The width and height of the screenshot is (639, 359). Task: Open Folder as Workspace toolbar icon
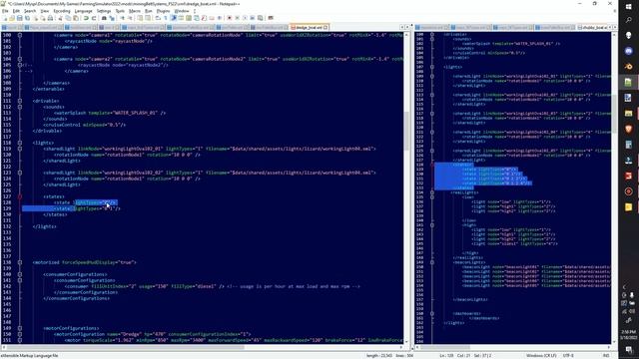(211, 18)
